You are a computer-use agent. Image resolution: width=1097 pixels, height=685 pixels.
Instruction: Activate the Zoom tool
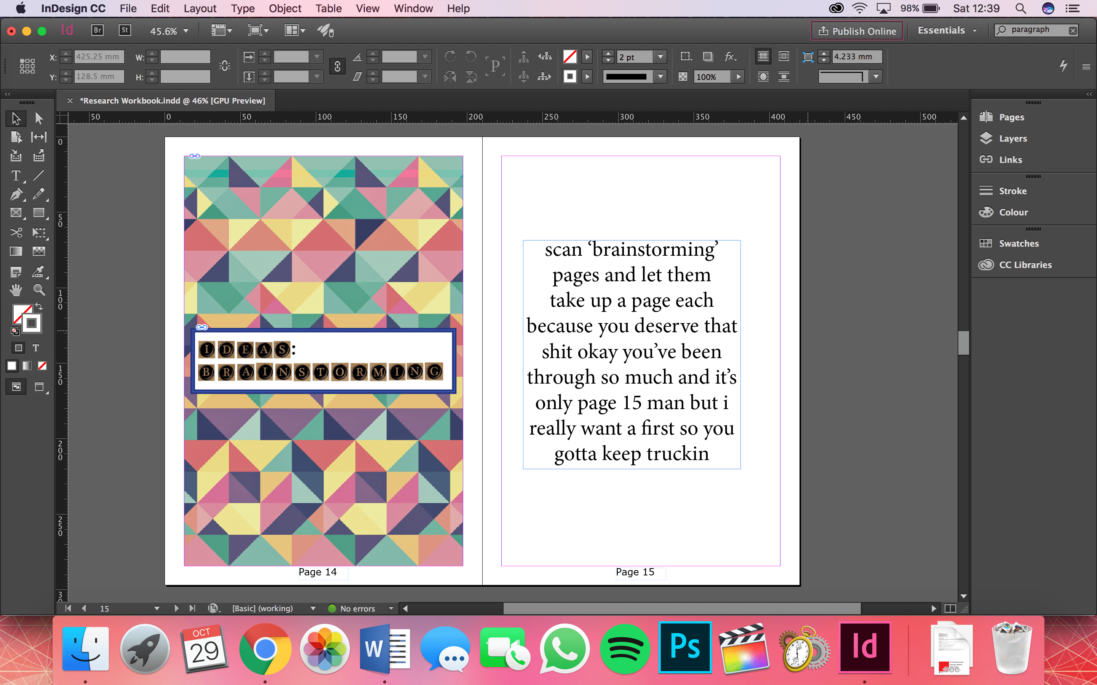(39, 290)
